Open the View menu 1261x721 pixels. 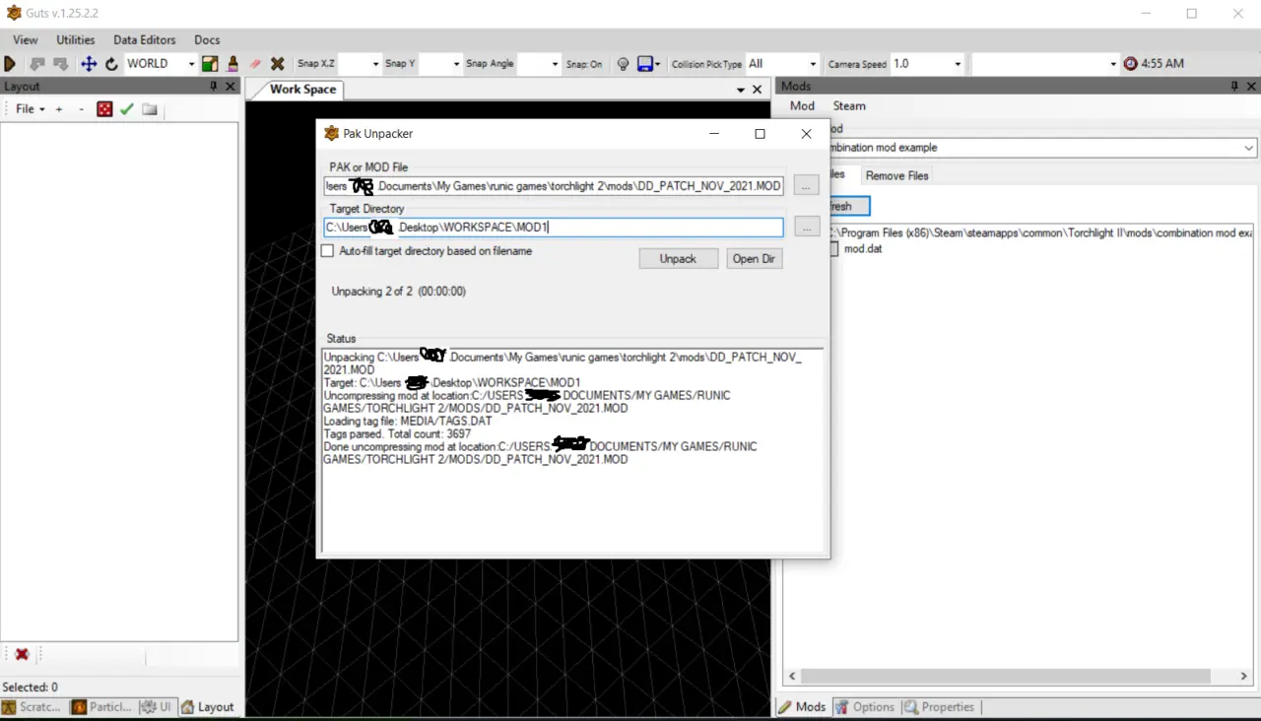tap(26, 40)
